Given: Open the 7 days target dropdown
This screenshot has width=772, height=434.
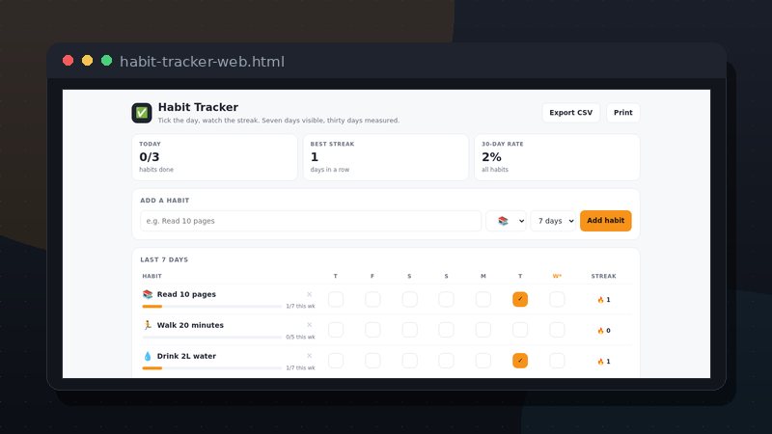Looking at the screenshot, I should 553,221.
